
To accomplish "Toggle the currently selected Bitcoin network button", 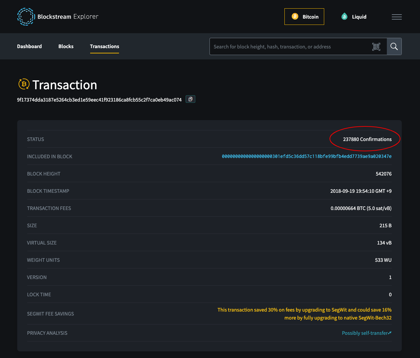I will tap(304, 16).
